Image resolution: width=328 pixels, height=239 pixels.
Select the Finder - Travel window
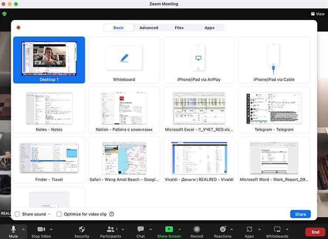click(49, 160)
